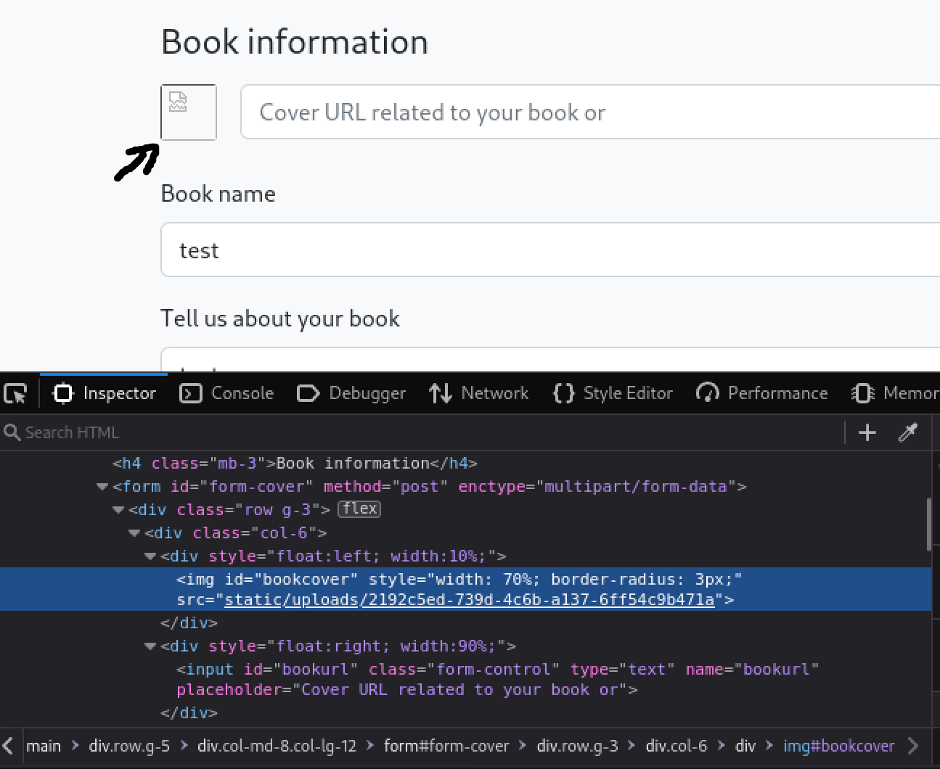Click the element picker icon
Viewport: 940px width, 769px height.
point(15,393)
